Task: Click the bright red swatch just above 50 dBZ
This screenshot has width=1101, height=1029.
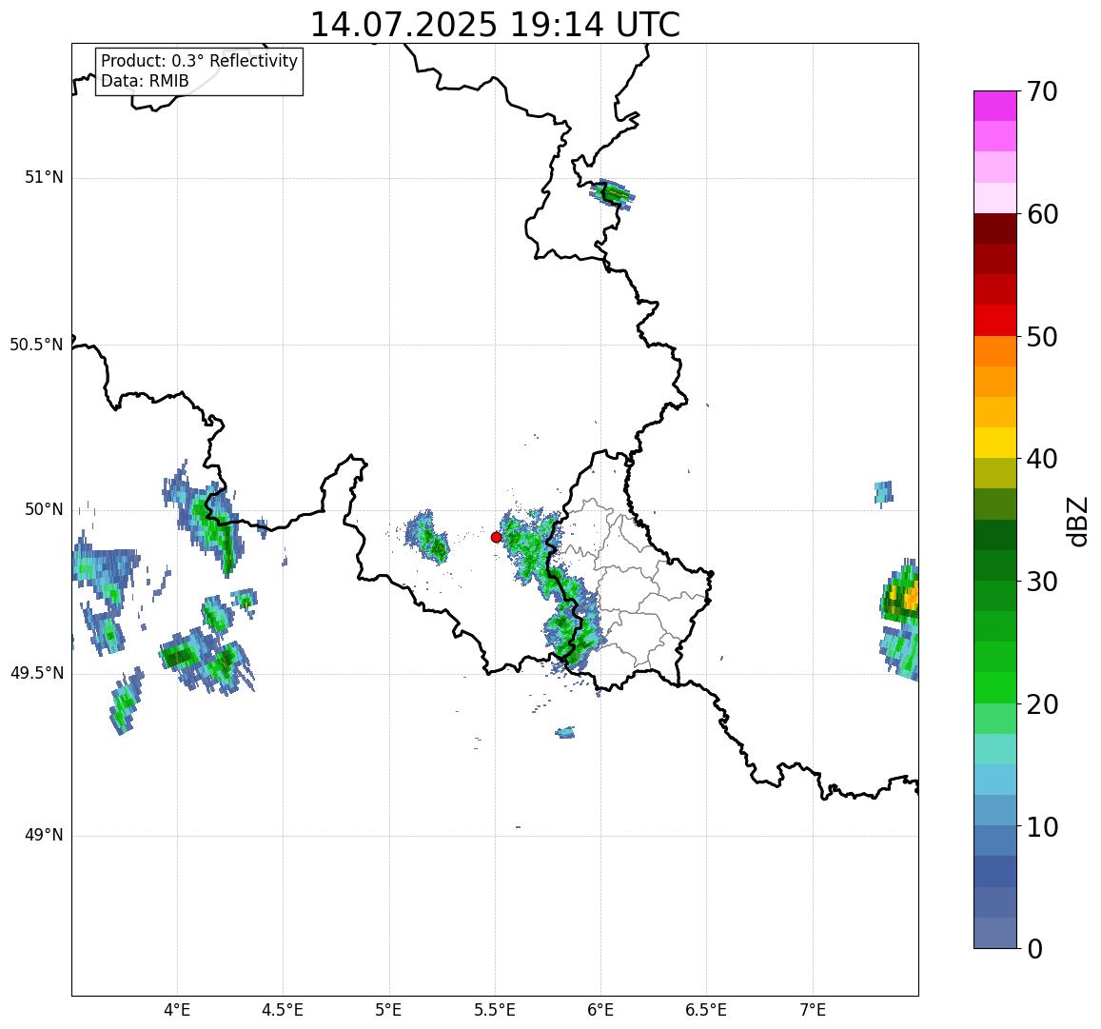Action: click(x=995, y=320)
